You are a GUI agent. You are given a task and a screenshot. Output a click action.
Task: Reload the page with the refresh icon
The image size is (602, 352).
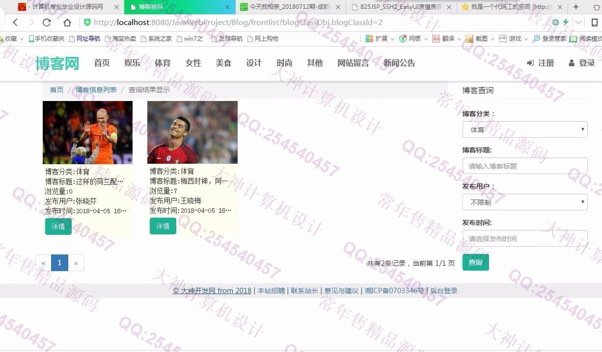click(x=47, y=23)
